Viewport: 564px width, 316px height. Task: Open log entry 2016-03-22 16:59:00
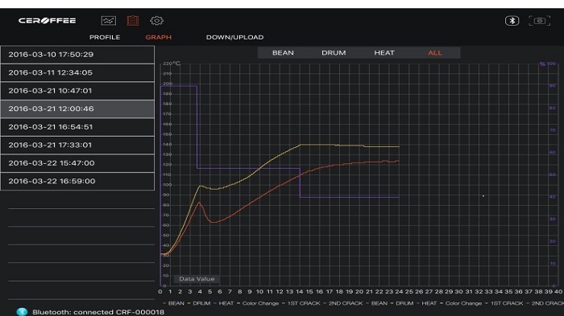click(x=77, y=181)
